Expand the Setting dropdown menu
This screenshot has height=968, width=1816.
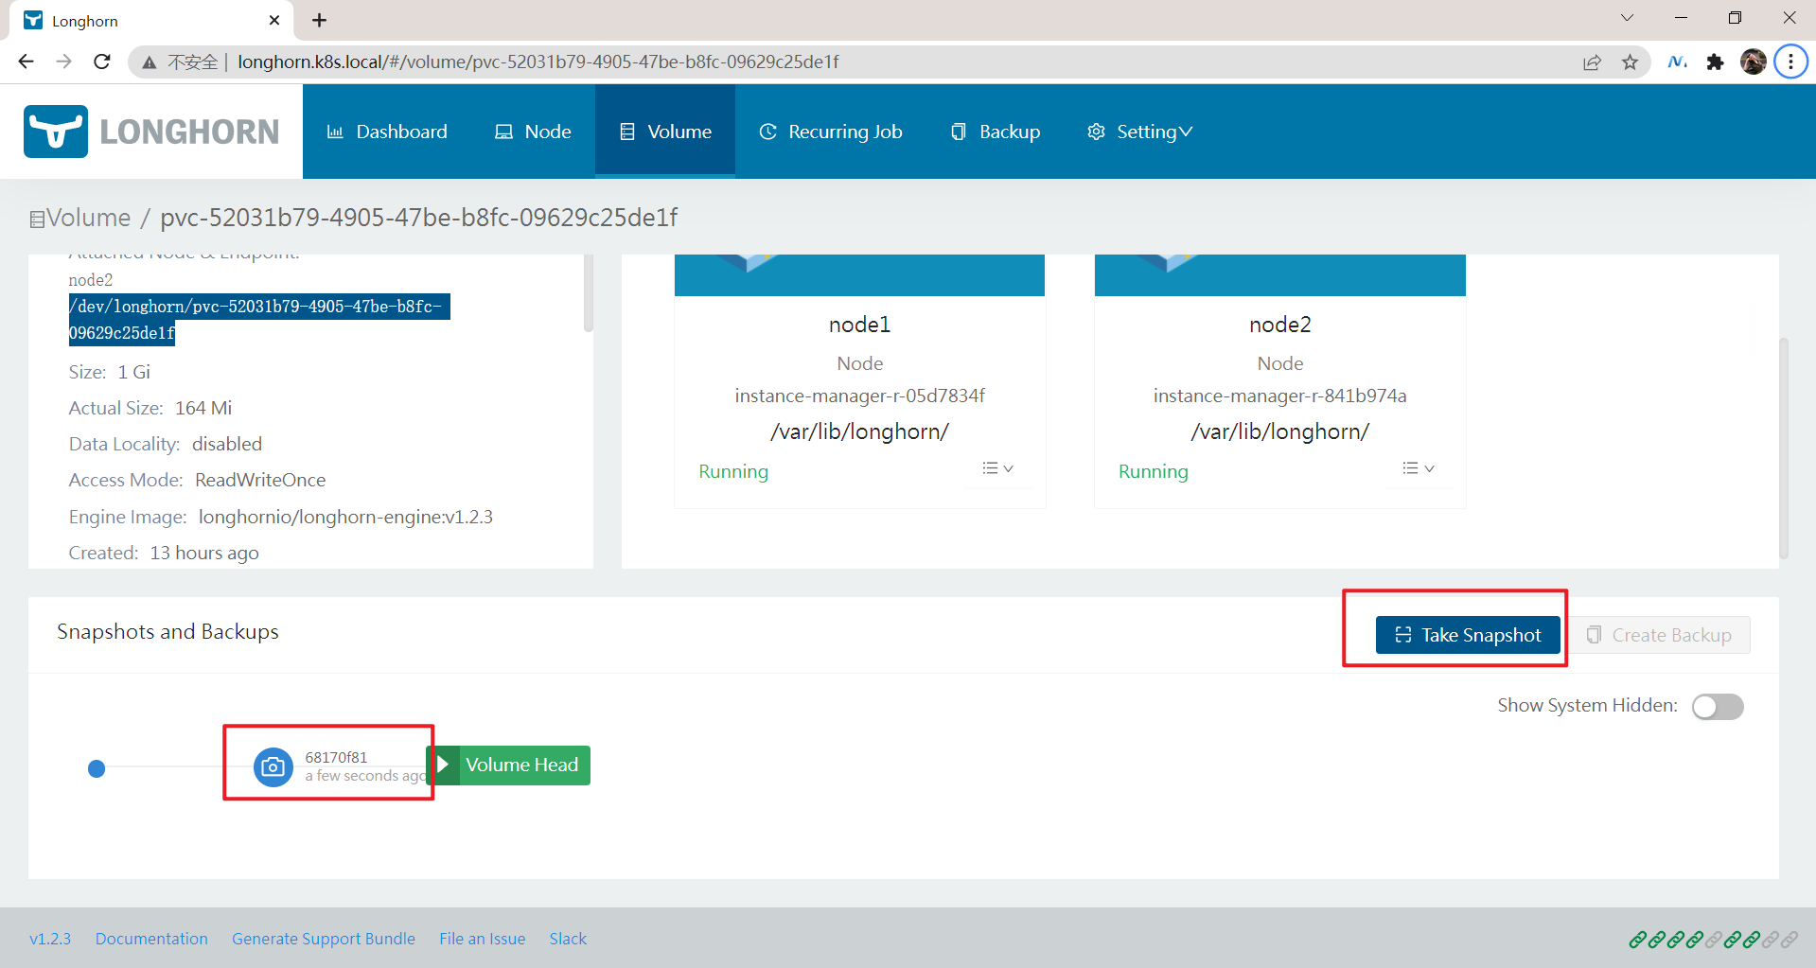pos(1140,132)
